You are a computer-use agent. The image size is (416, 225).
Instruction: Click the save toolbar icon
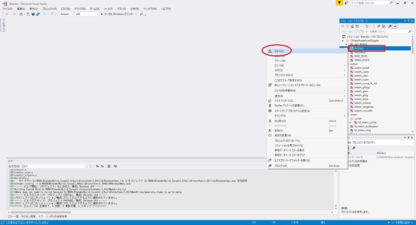tap(33, 14)
